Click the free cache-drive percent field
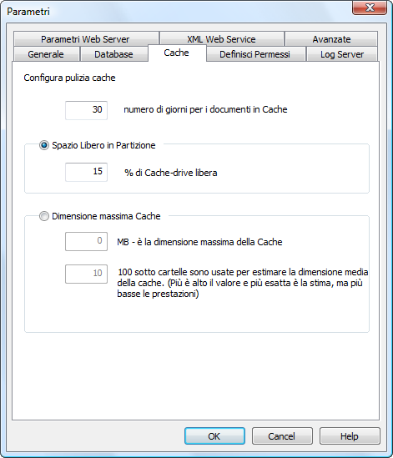The height and width of the screenshot is (458, 393). click(86, 172)
